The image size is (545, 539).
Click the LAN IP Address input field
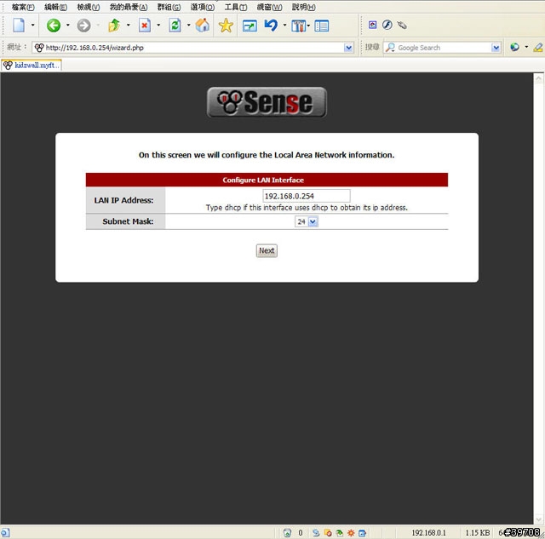(307, 196)
